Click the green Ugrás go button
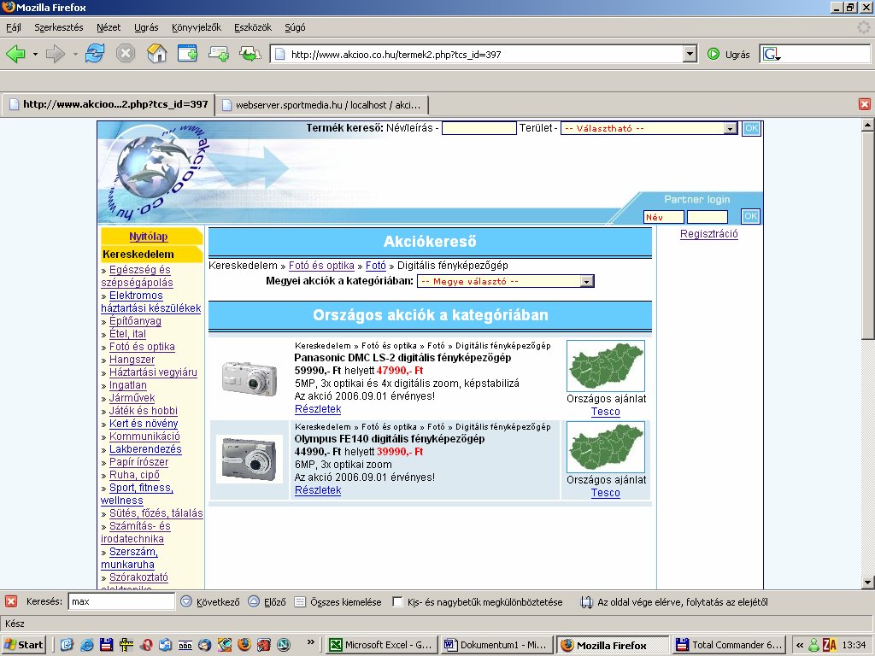Image resolution: width=875 pixels, height=656 pixels. pyautogui.click(x=728, y=54)
